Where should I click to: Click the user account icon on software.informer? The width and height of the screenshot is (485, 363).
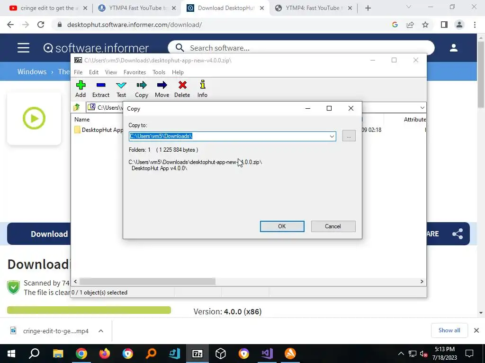click(453, 48)
